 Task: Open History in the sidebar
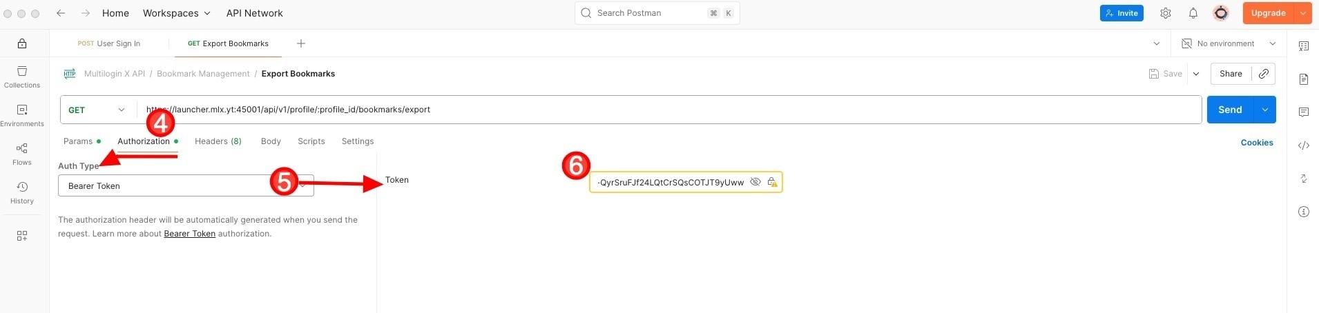coord(22,193)
